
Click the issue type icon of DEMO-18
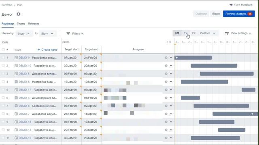click(x=16, y=122)
